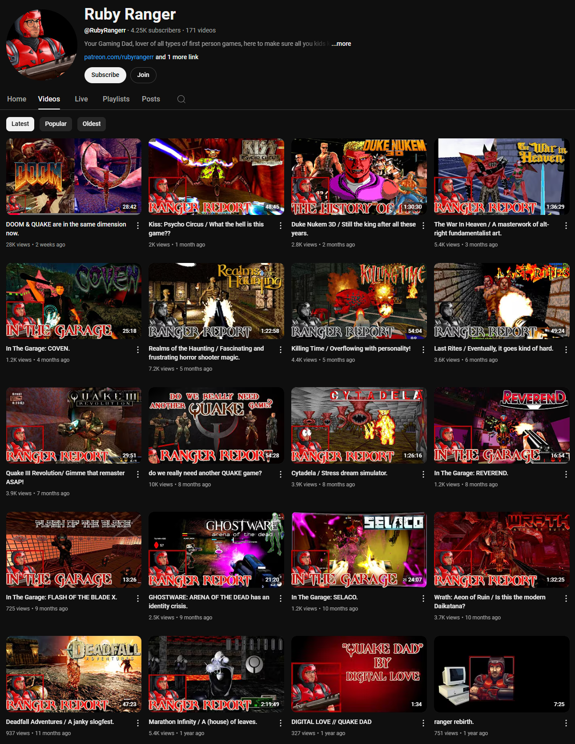Open more options for DOOM & QUAKE video
The height and width of the screenshot is (744, 575).
click(138, 226)
